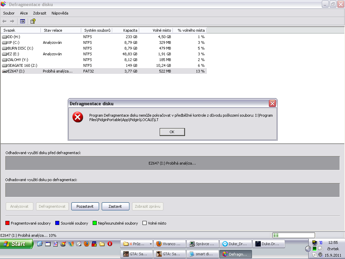Switch to Duke.Dr... taskbar button

click(x=269, y=244)
